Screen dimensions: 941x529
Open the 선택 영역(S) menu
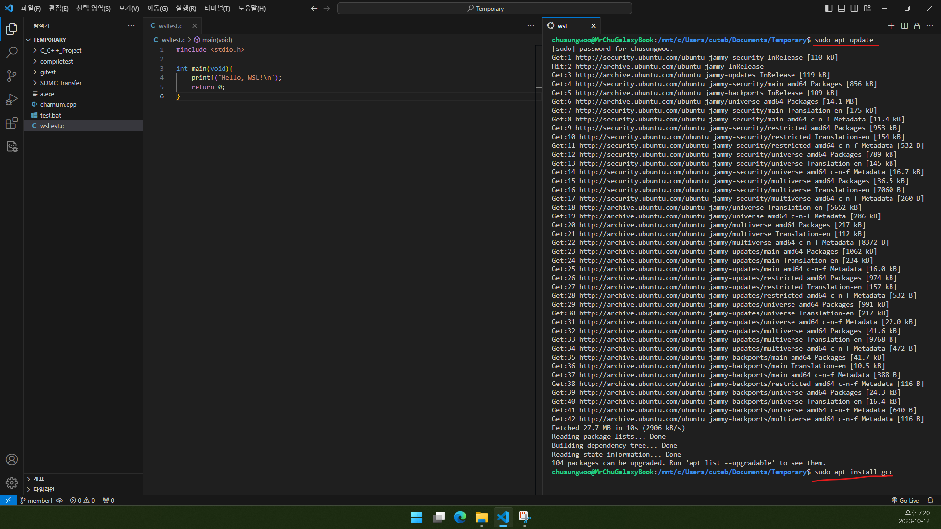click(94, 8)
